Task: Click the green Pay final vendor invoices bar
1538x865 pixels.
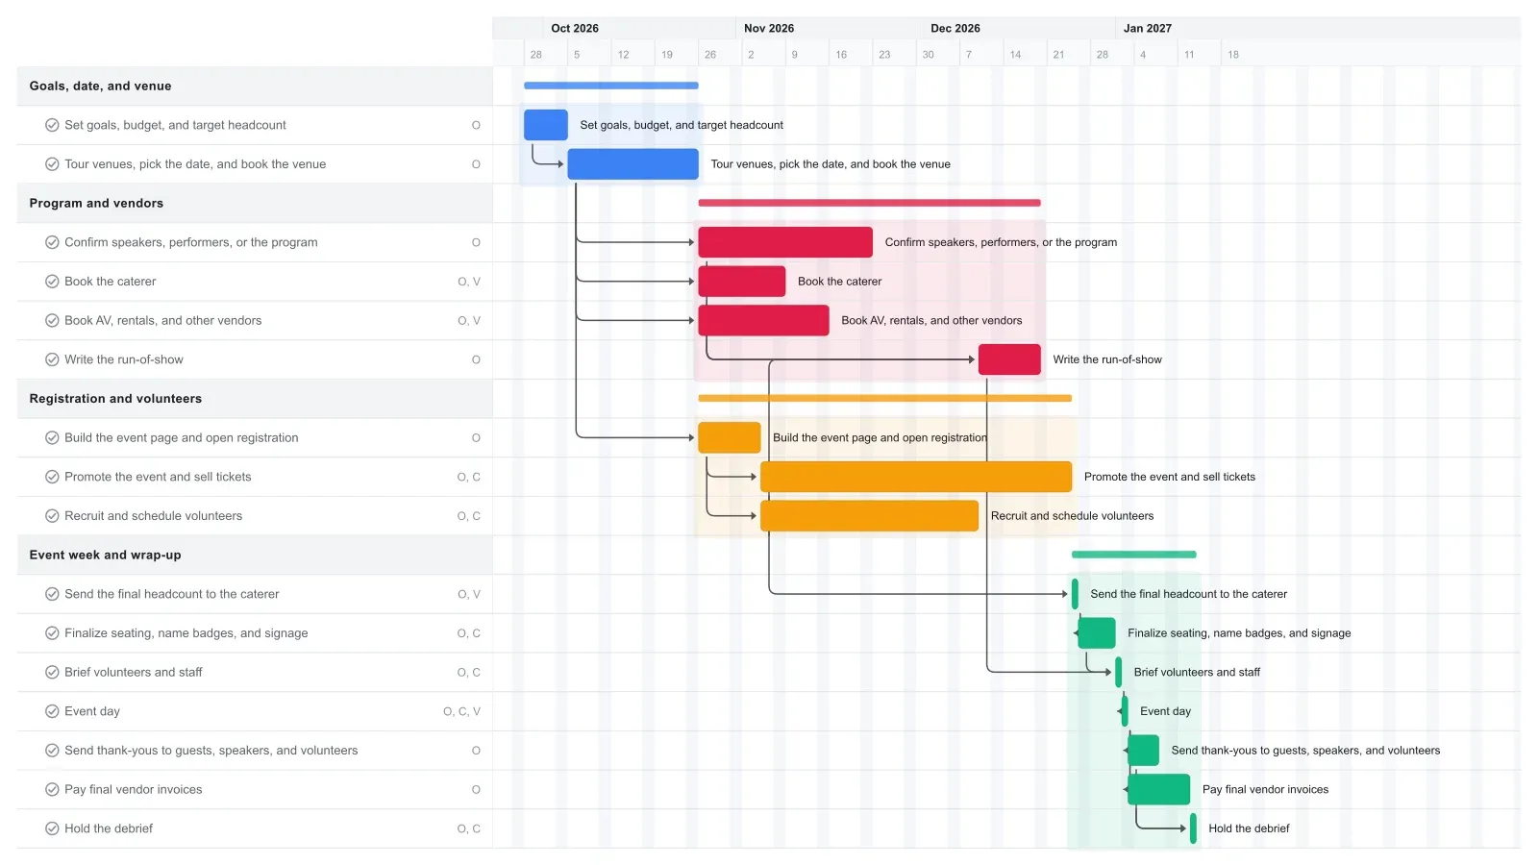Action: 1159,789
